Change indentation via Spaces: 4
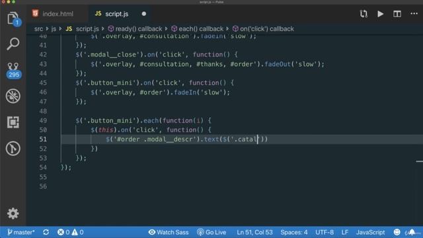Viewport: 423px width, 238px height. click(293, 232)
